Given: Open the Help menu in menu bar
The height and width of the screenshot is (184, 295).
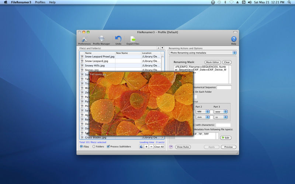Looking at the screenshot, I should tap(52, 2).
